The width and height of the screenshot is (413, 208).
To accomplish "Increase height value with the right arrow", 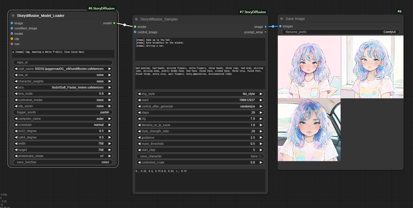I will tap(110, 150).
